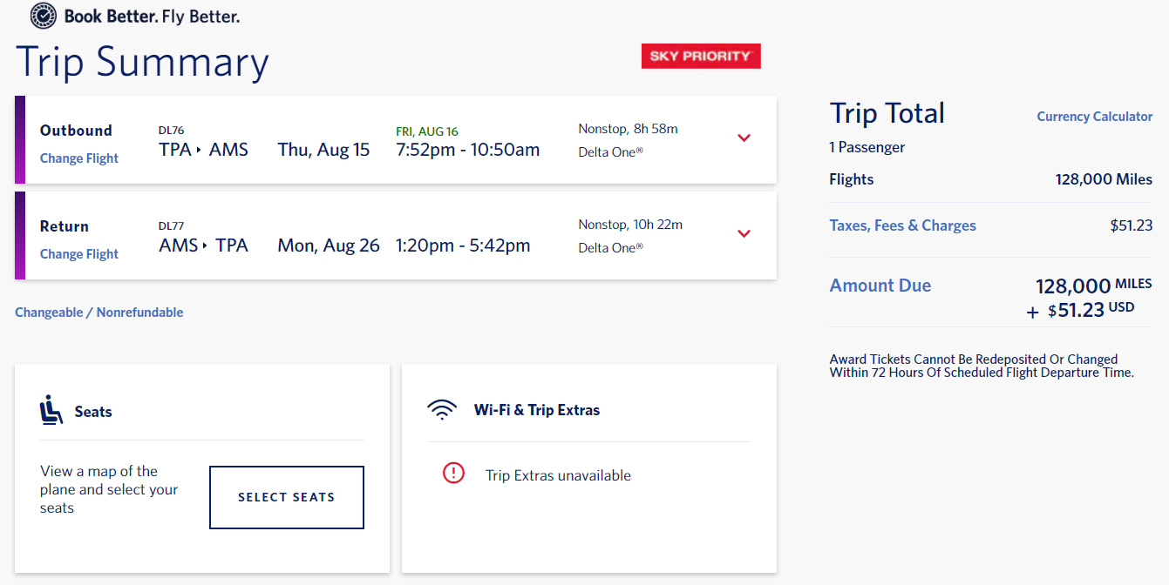Expand the Return flight details chevron
This screenshot has width=1169, height=585.
pyautogui.click(x=744, y=233)
